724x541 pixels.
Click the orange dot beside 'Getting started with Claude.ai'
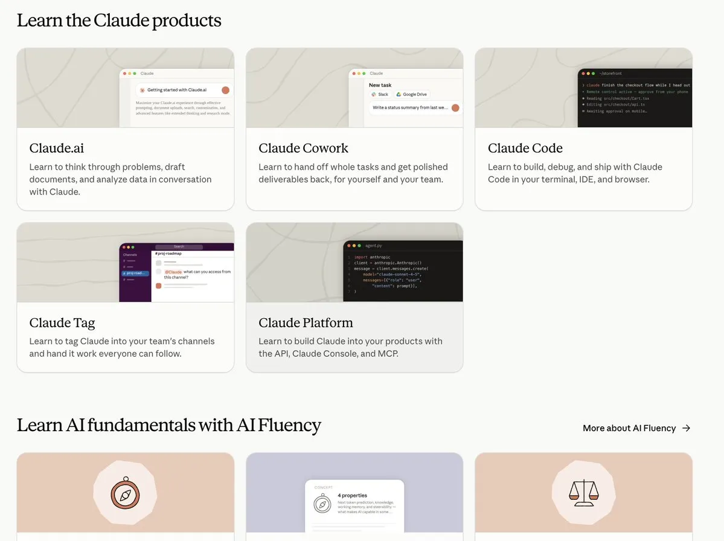225,90
